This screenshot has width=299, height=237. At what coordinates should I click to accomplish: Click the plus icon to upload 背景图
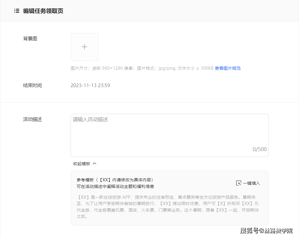84,47
